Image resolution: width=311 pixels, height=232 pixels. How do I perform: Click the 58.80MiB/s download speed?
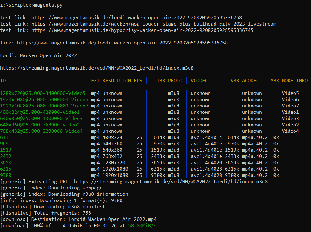pos(142,226)
